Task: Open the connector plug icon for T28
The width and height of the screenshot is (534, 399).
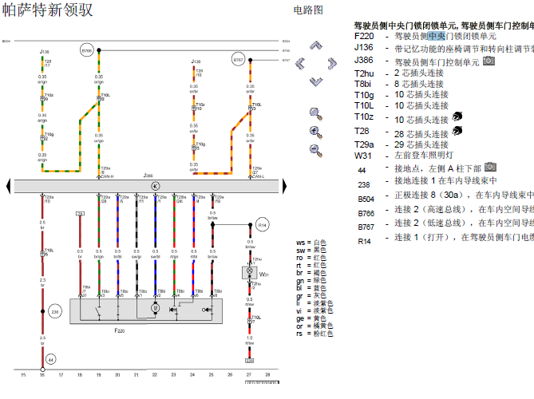Action: coord(457,130)
